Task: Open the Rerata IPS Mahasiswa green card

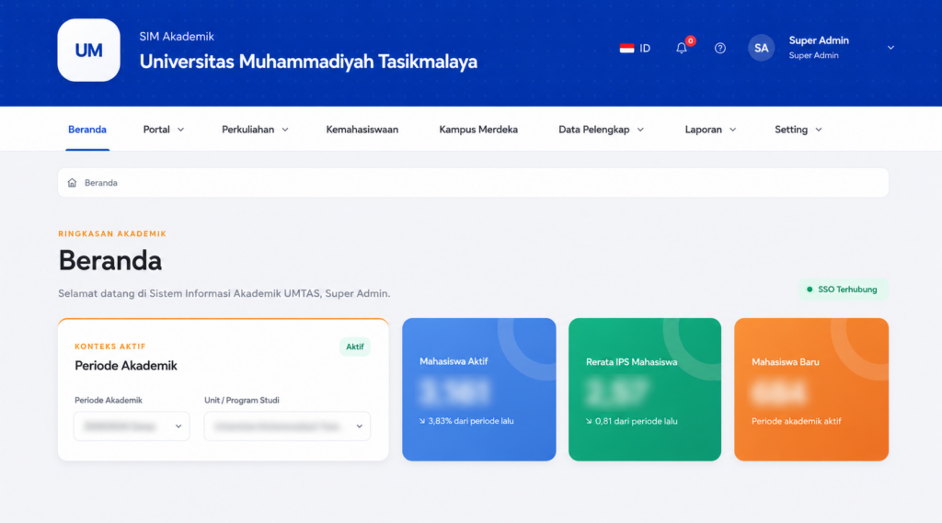Action: pos(645,389)
